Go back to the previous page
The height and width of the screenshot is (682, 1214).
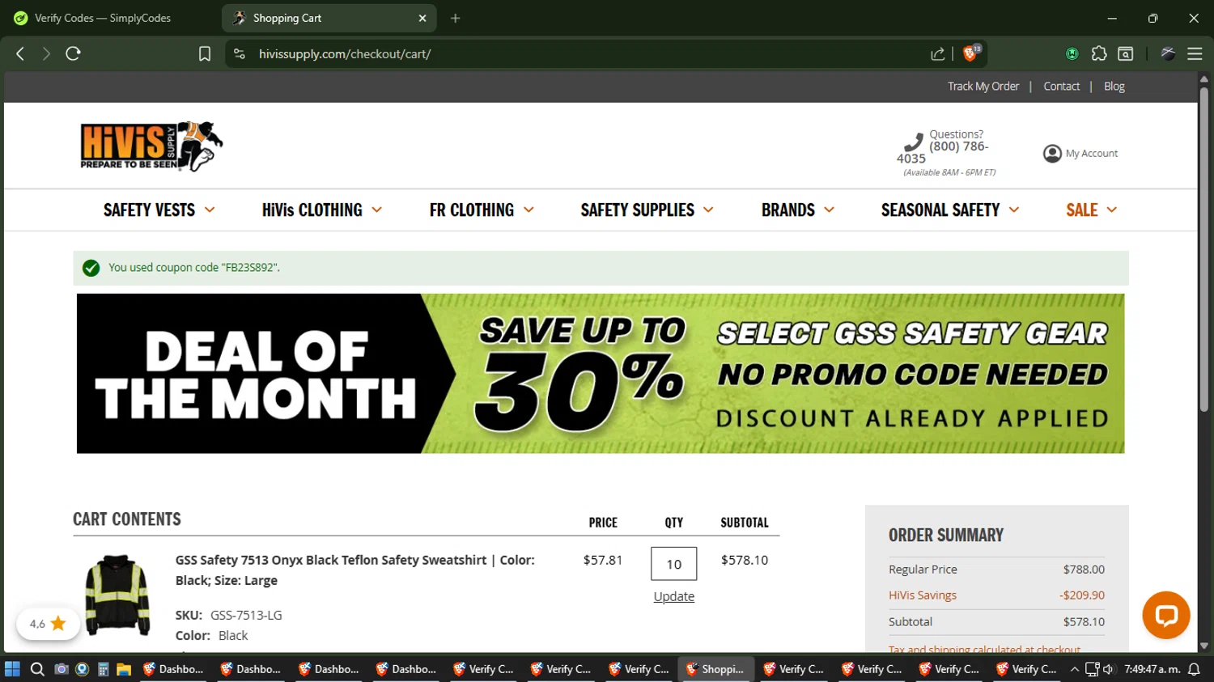20,53
